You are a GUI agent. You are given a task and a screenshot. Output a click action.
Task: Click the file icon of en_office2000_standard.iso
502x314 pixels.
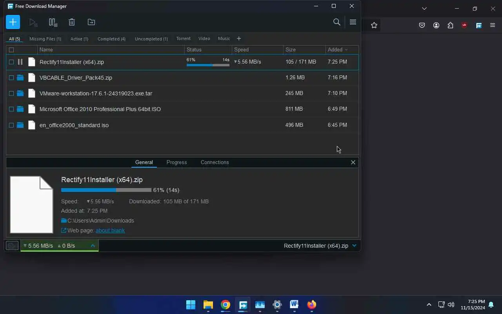pos(32,125)
